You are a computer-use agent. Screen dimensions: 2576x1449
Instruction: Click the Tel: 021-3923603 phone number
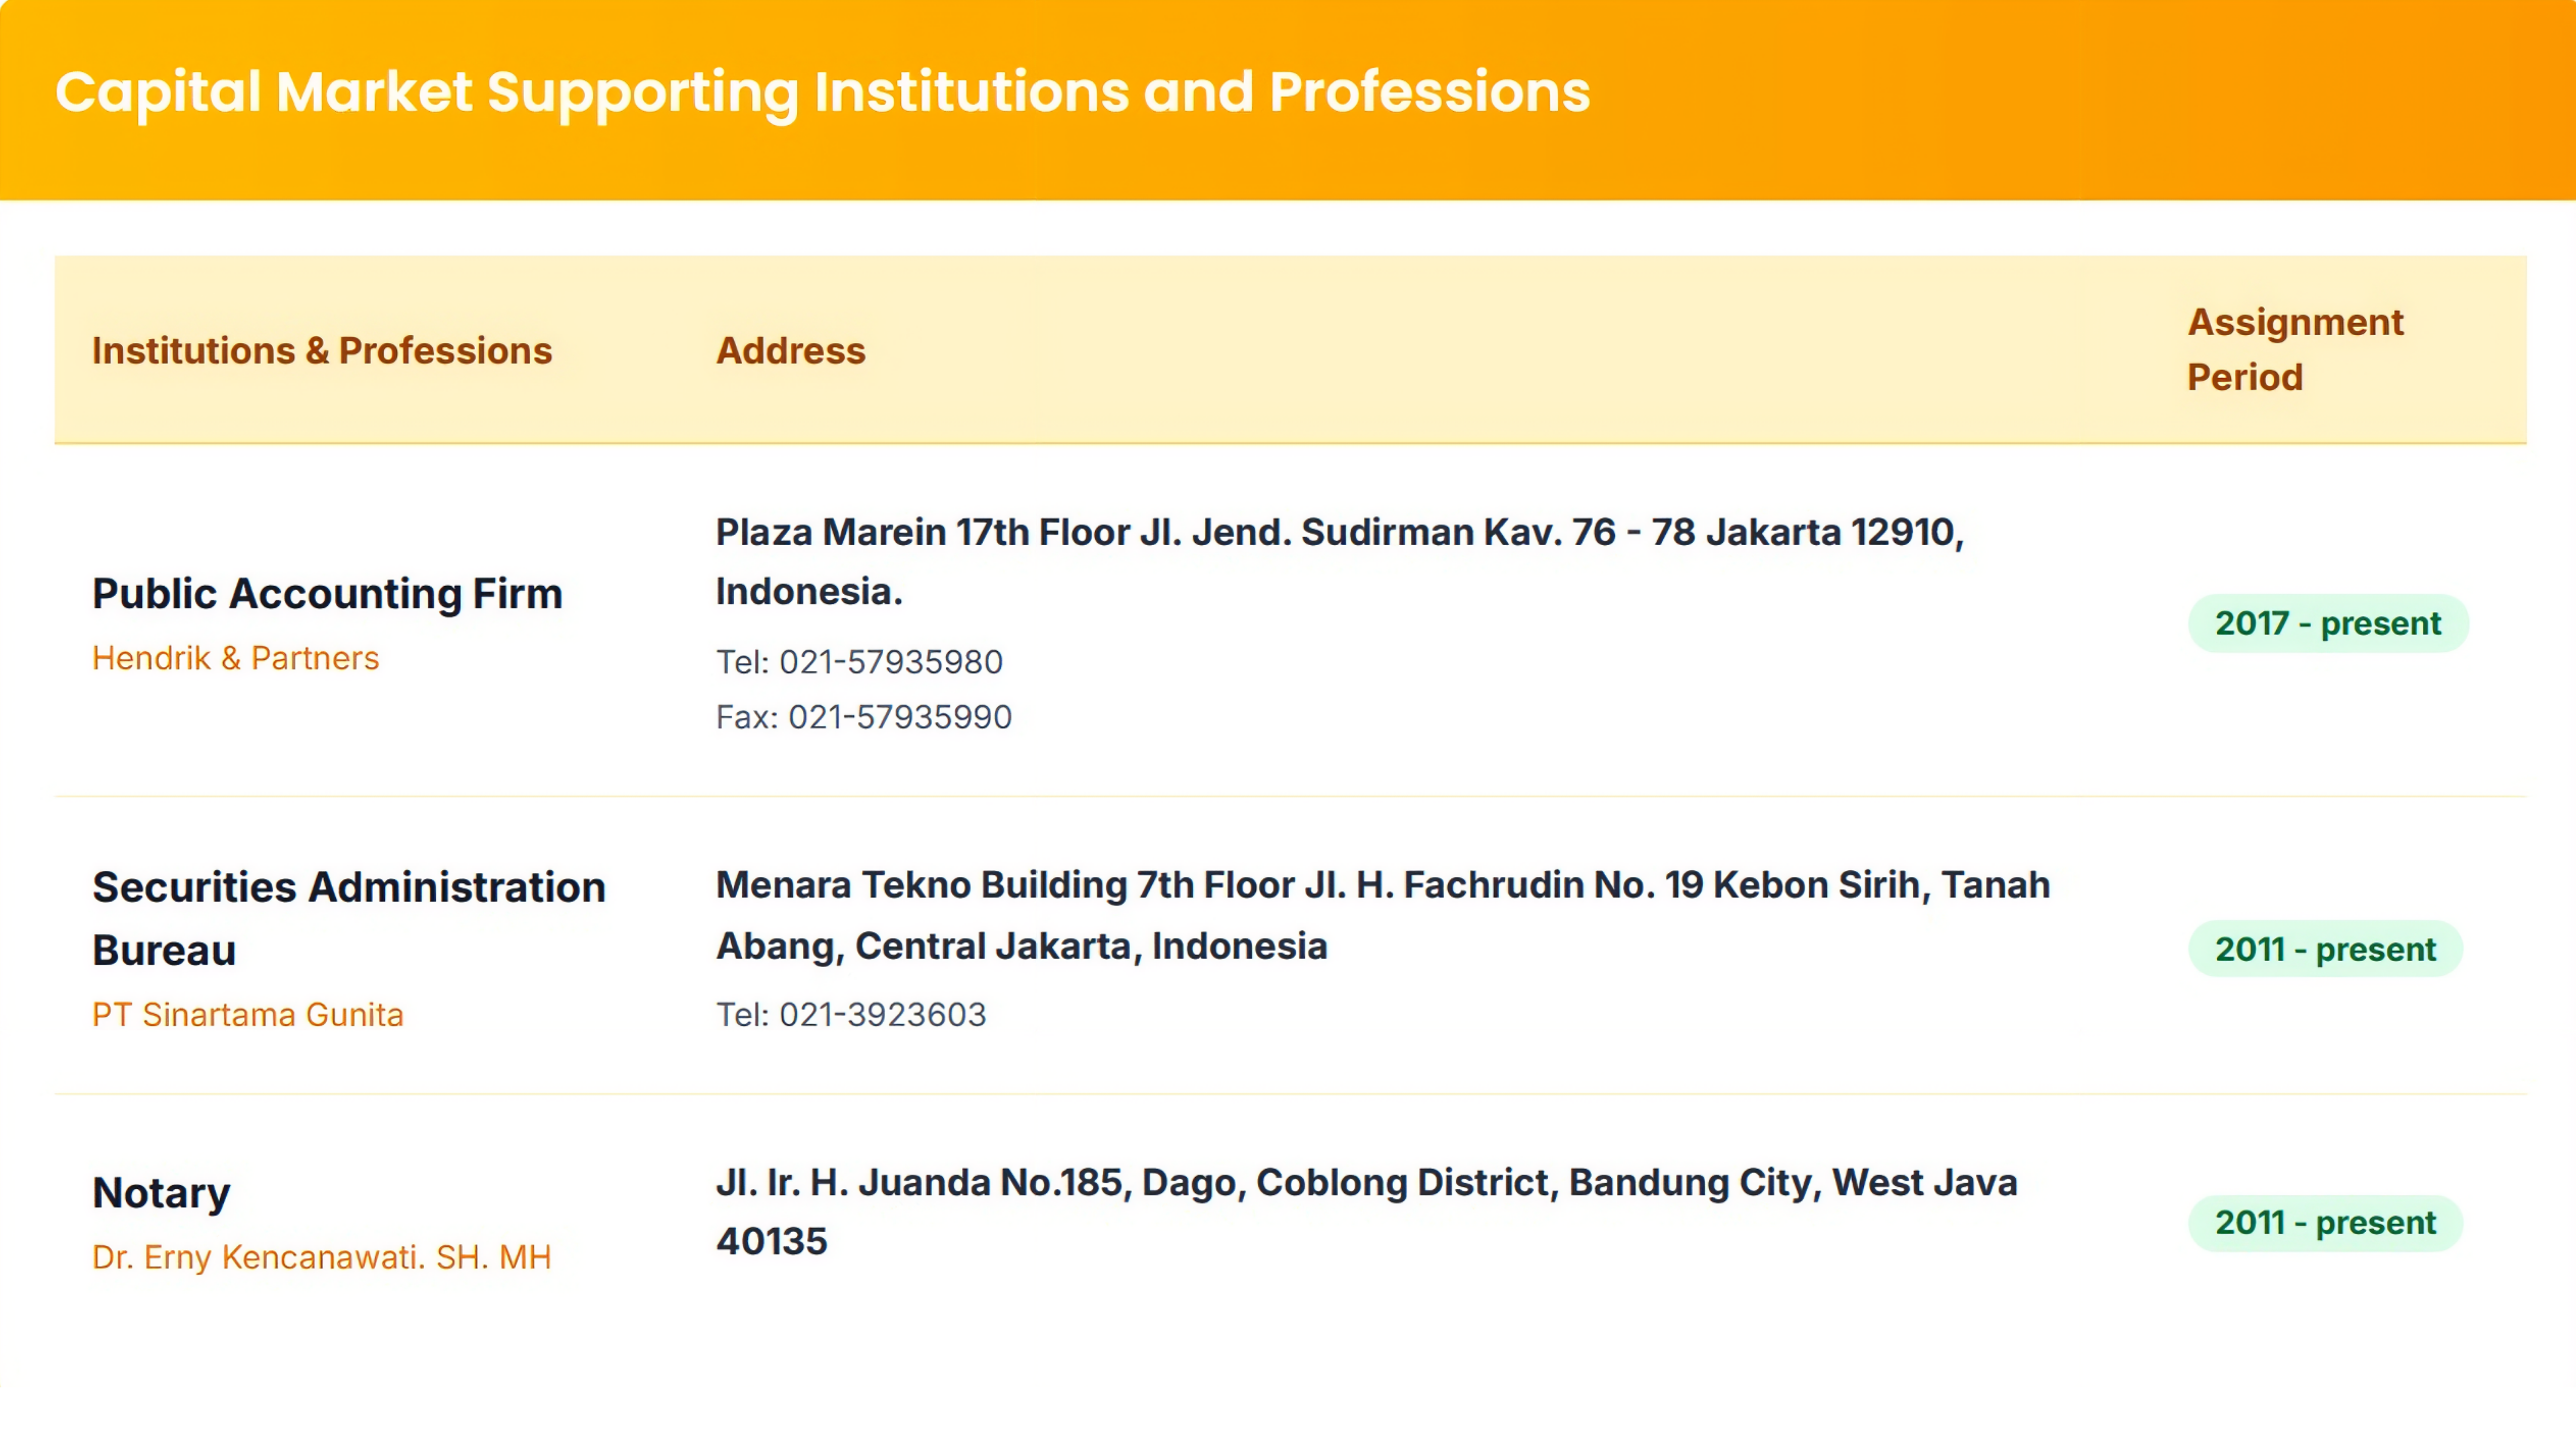(x=851, y=1014)
